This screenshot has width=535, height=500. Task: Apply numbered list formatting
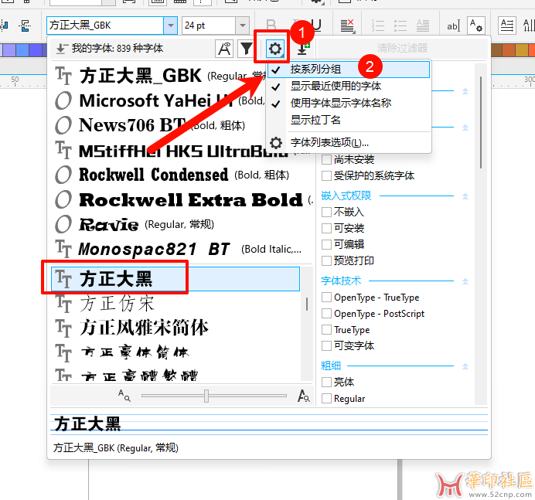(377, 26)
